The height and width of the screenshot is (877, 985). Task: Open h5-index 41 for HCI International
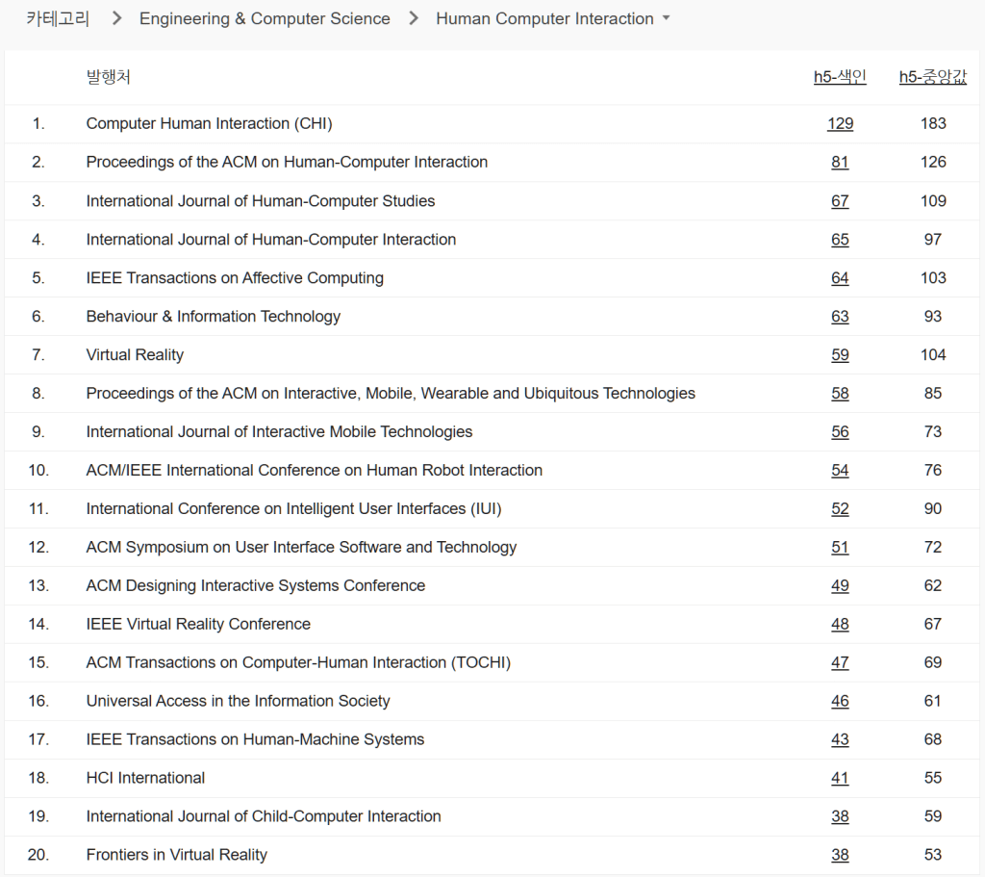(x=840, y=779)
